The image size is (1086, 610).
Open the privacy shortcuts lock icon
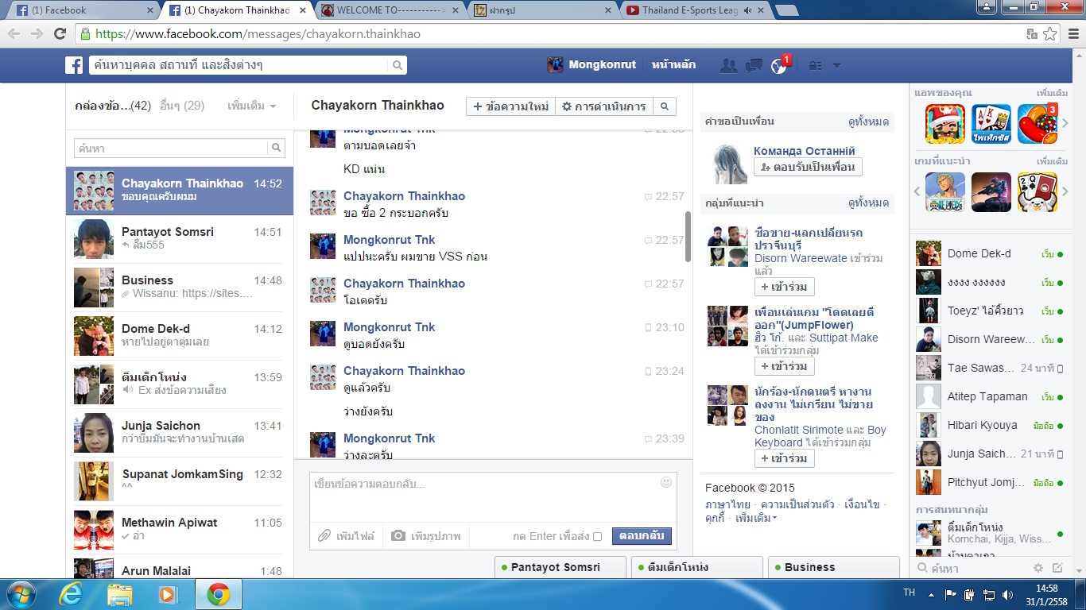point(815,65)
